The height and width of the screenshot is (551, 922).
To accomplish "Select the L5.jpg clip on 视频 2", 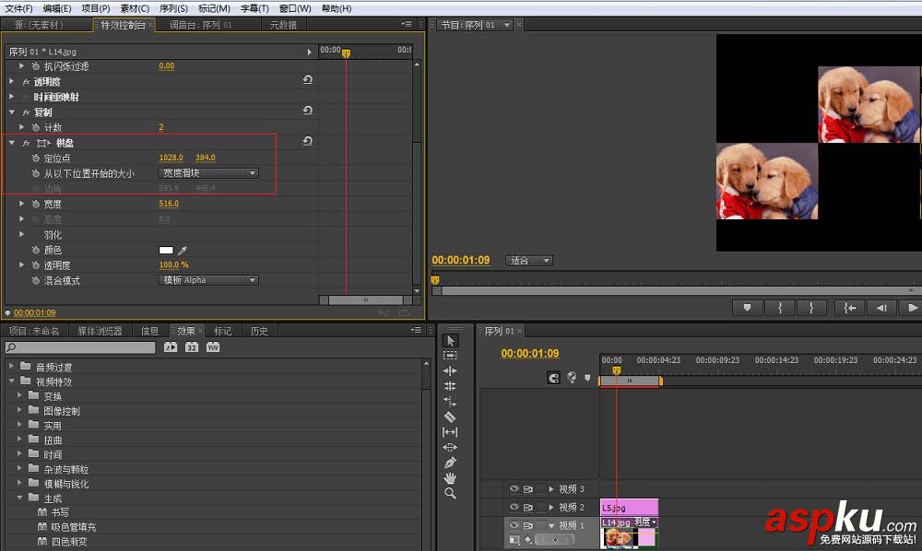I will [x=629, y=507].
